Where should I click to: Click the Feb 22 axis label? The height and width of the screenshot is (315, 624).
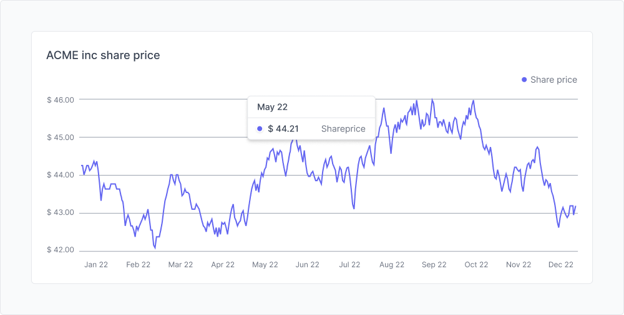coord(138,265)
